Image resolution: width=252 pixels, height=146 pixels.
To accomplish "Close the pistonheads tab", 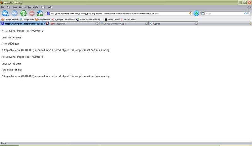I will coord(47,24).
